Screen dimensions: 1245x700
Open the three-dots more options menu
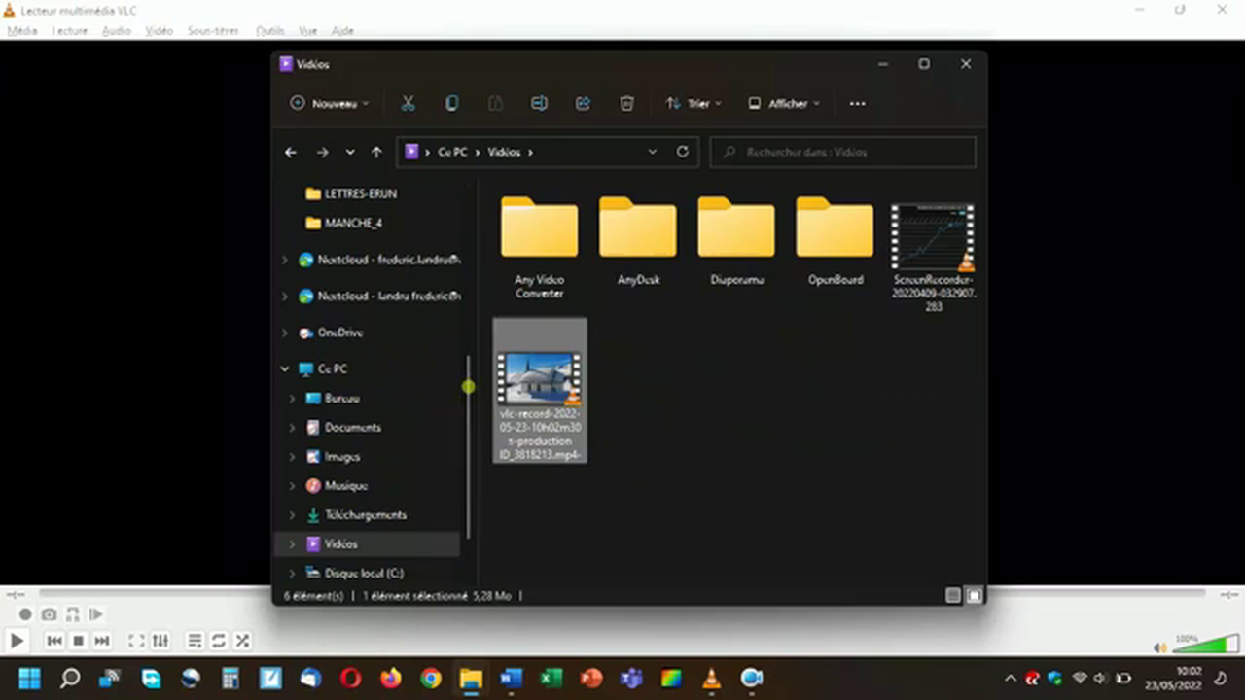click(857, 103)
